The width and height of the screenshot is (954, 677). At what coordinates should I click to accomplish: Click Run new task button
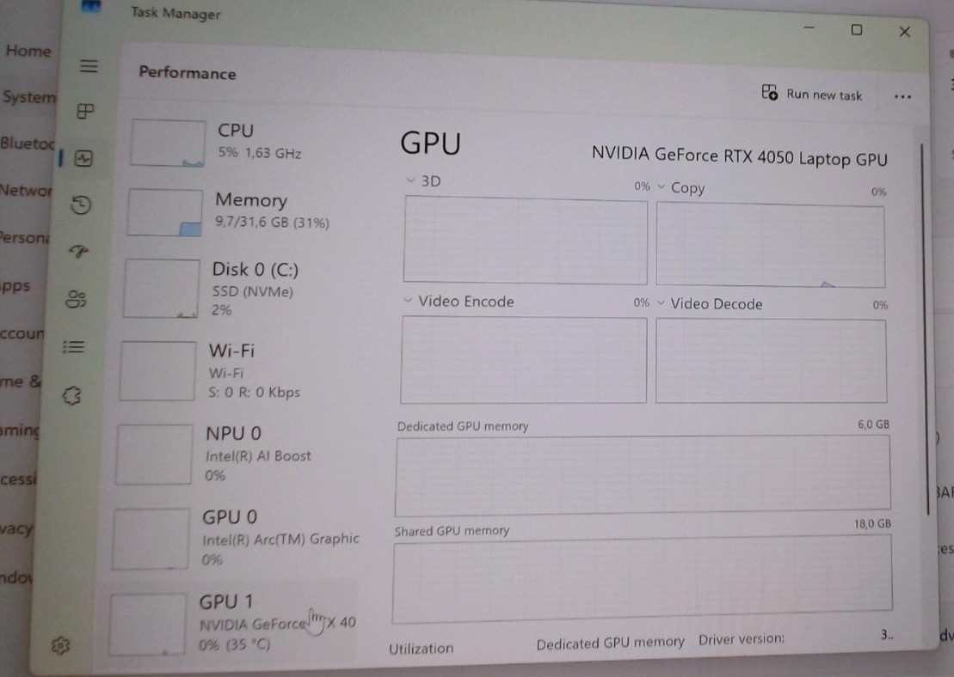pos(811,94)
